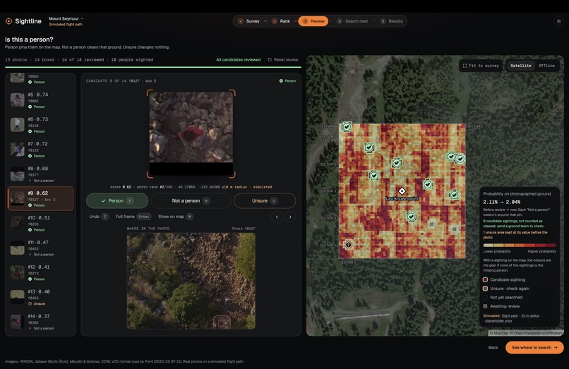Image resolution: width=569 pixels, height=369 pixels.
Task: Switch the map to Satellite mode
Action: coord(520,66)
